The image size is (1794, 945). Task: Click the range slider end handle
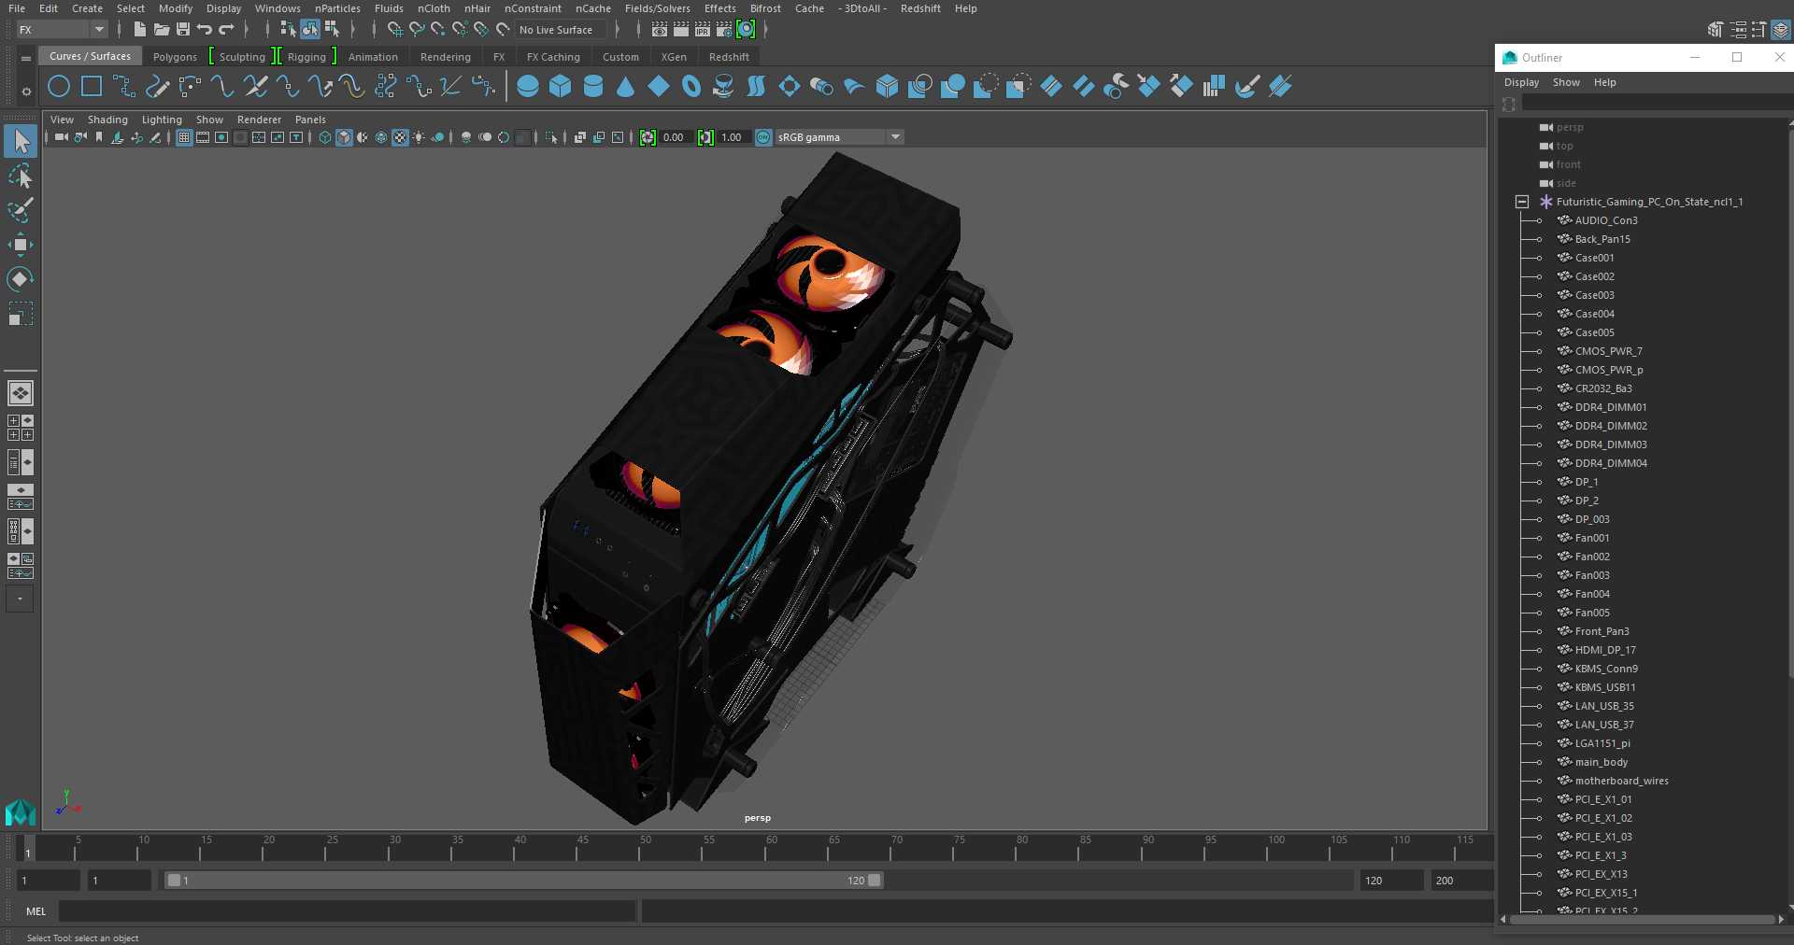(875, 880)
